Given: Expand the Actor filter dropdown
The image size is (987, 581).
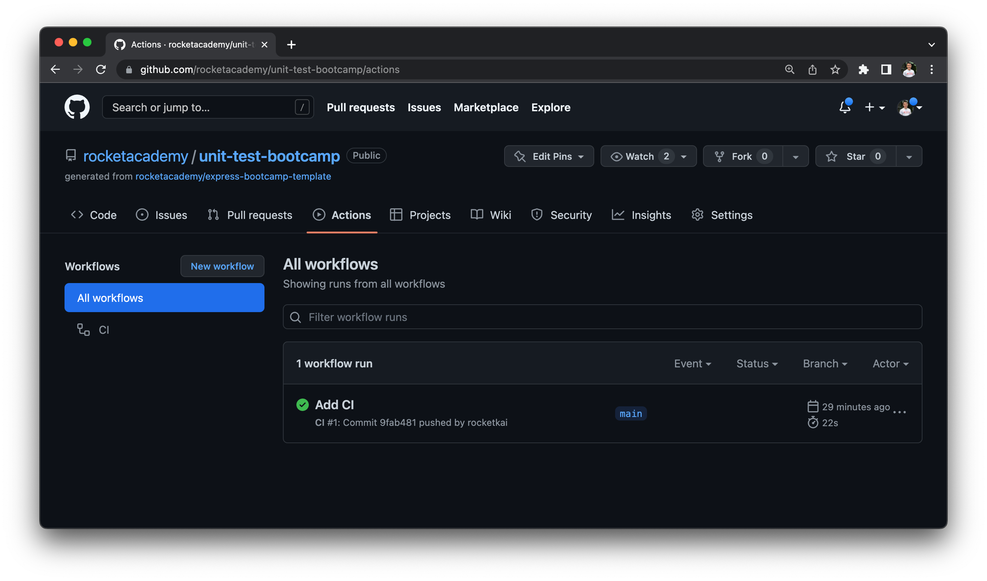Looking at the screenshot, I should click(890, 363).
